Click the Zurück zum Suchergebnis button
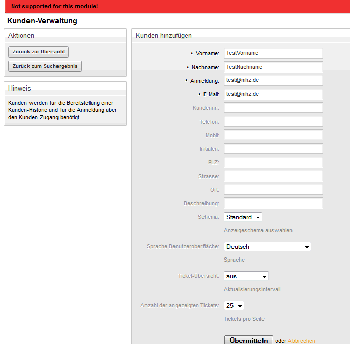This screenshot has width=350, height=344. (45, 66)
